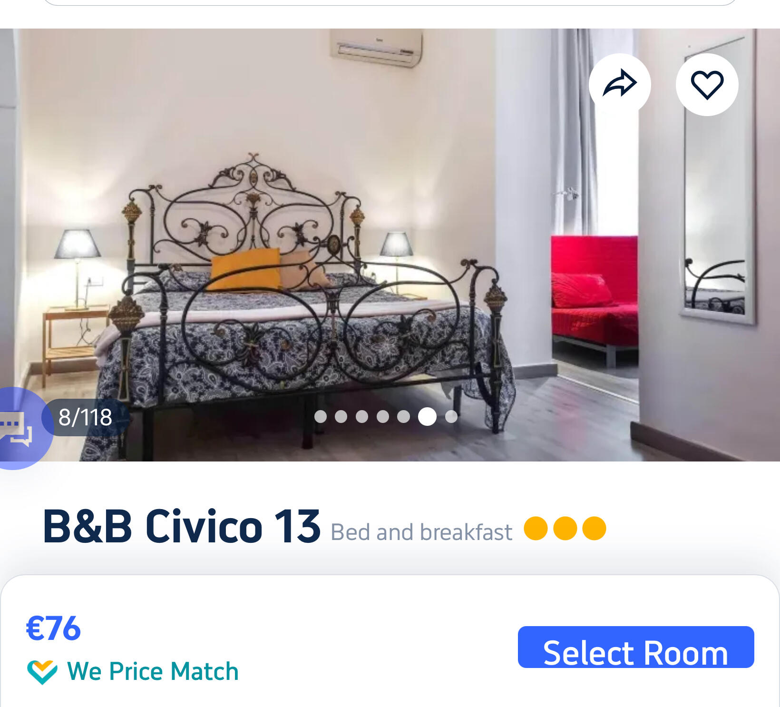Click the first yellow rating circle

point(536,529)
